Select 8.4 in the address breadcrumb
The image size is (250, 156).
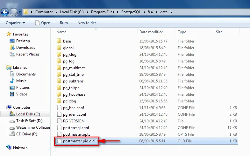(150, 12)
